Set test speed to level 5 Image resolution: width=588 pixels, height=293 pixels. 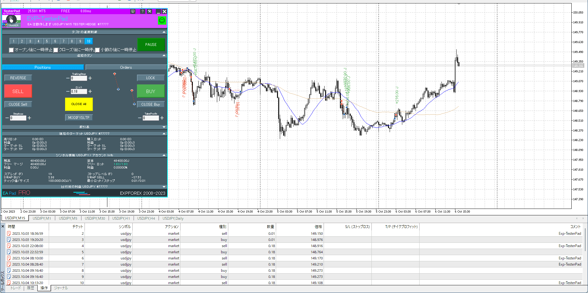click(47, 41)
